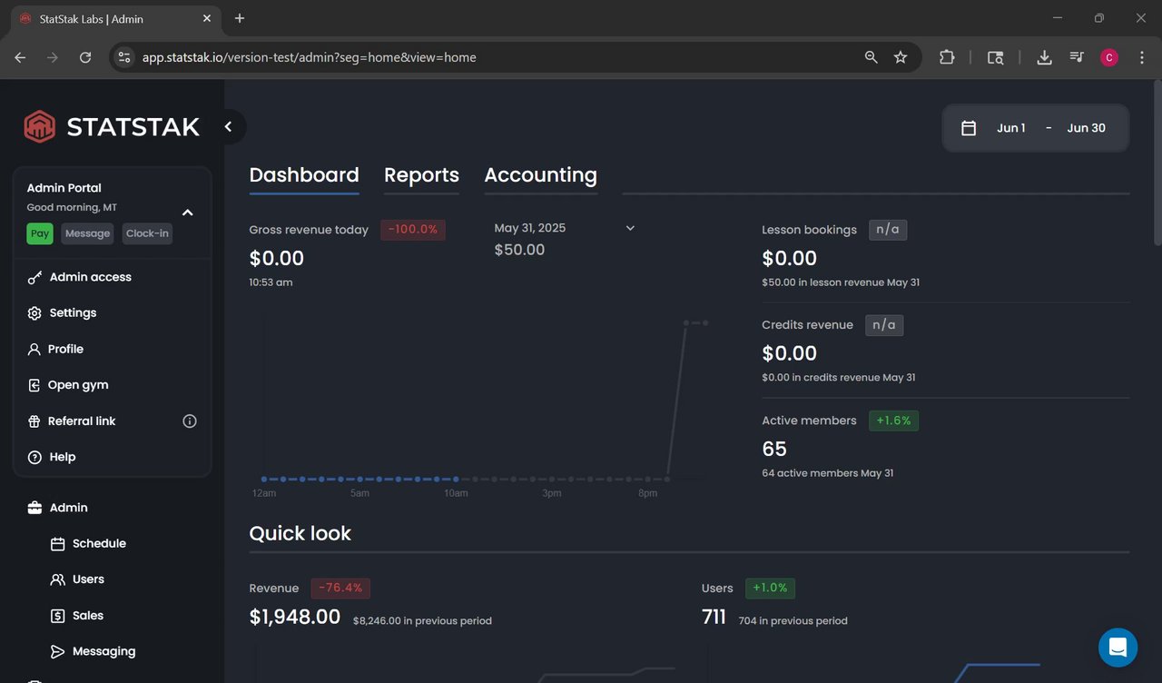Open the chat support bubble
1162x683 pixels.
click(1118, 648)
